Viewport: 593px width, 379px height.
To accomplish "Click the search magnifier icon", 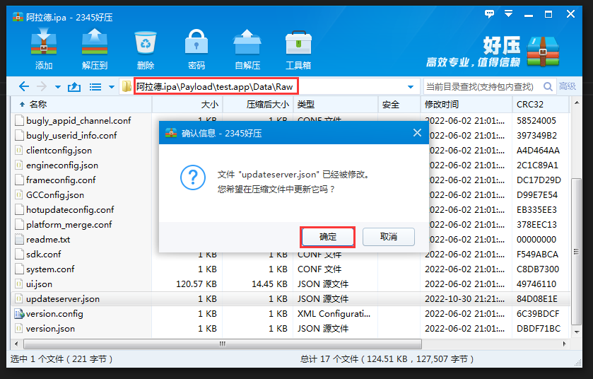I will [547, 87].
